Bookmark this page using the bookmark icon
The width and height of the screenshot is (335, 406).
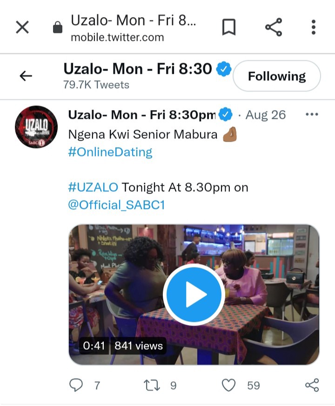coord(229,27)
